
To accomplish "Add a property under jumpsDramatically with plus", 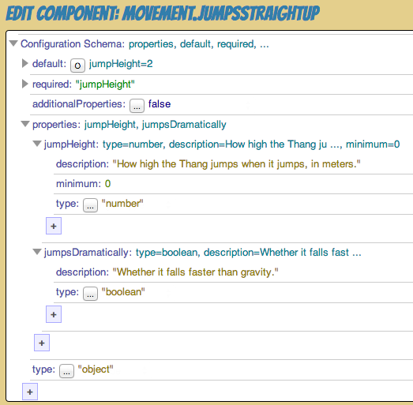I will click(x=54, y=314).
